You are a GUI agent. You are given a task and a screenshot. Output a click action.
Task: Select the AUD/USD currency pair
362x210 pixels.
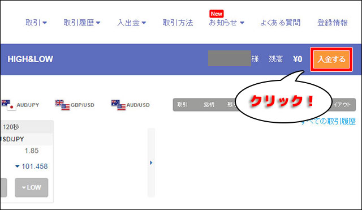click(131, 105)
